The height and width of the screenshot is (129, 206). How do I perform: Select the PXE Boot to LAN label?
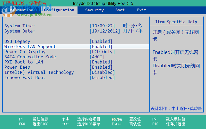24,62
